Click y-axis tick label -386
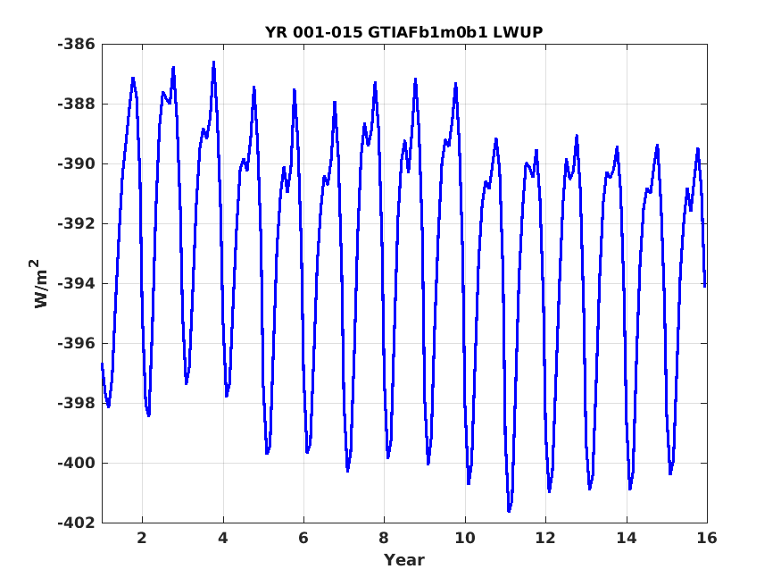781x586 pixels. coord(76,45)
